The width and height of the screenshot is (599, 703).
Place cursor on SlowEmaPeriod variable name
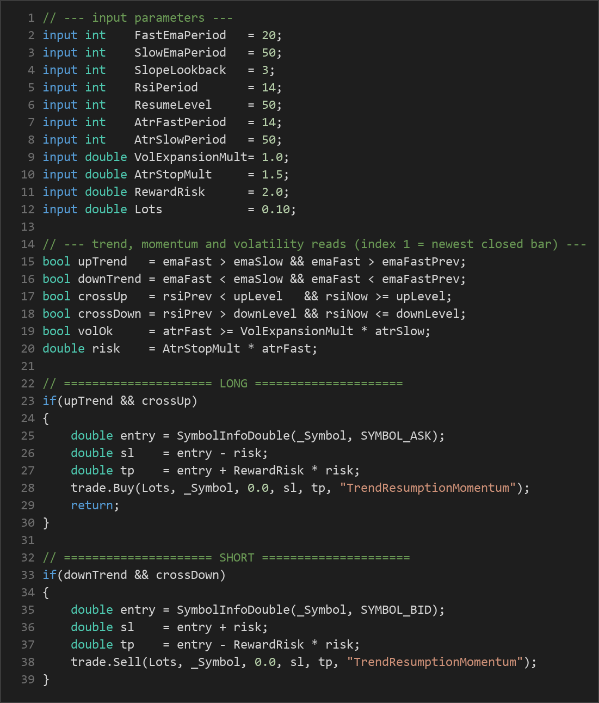click(180, 53)
